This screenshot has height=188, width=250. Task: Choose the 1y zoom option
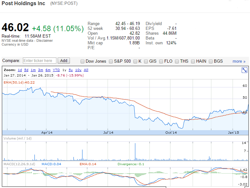64,70
